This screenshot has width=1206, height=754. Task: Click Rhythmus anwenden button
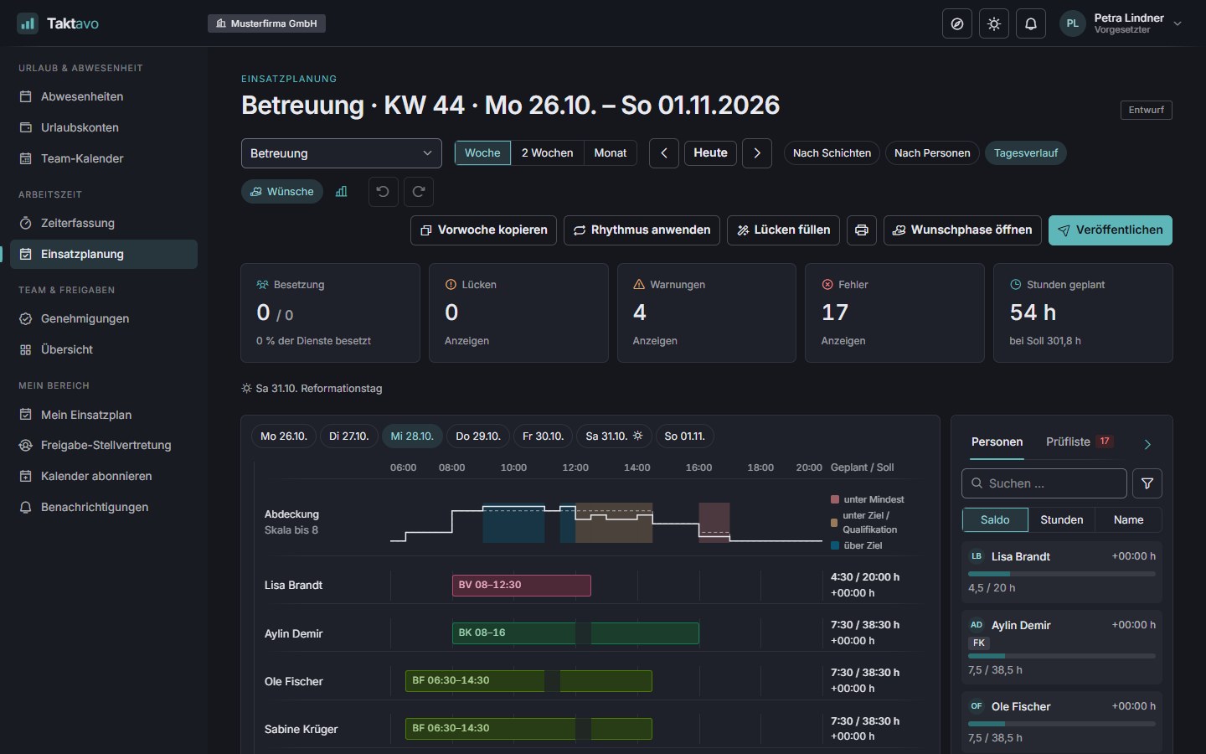click(x=642, y=230)
